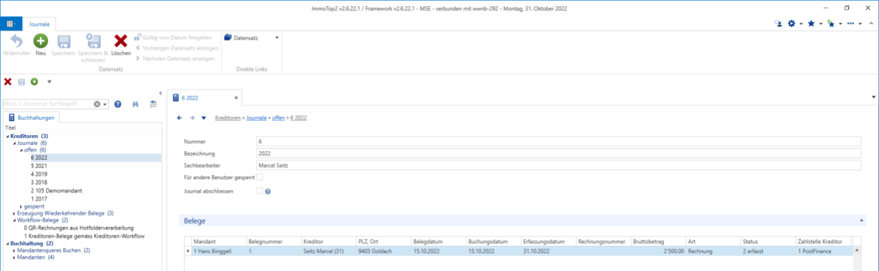Close the 6 2022 document tab
Image resolution: width=879 pixels, height=271 pixels.
point(236,98)
